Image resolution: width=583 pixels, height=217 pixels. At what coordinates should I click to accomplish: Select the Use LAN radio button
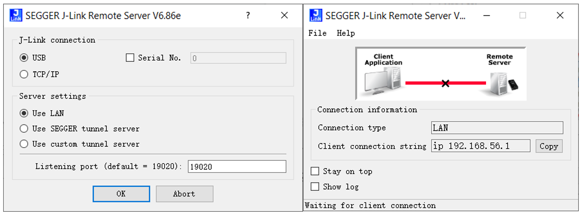click(x=24, y=113)
